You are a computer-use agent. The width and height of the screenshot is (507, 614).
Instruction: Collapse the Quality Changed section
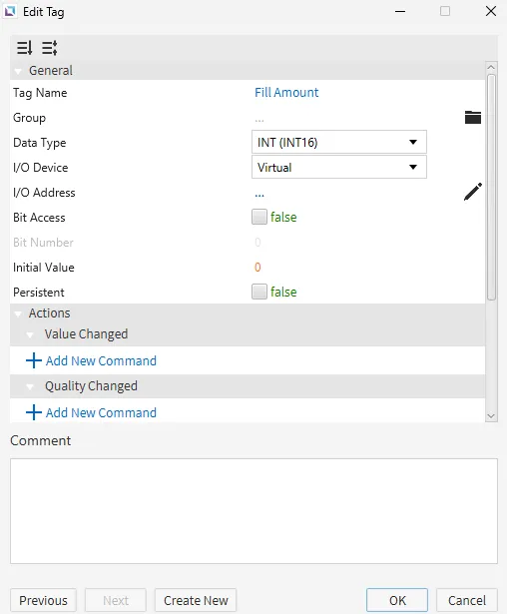(x=30, y=386)
